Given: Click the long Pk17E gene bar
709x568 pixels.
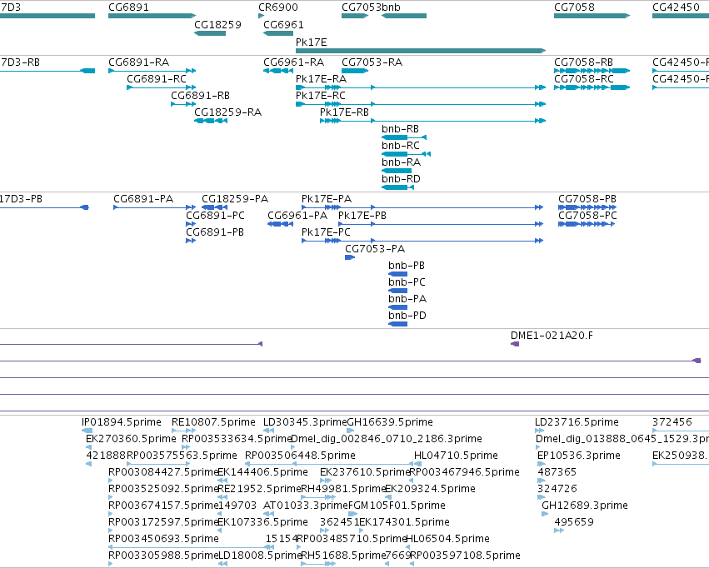Looking at the screenshot, I should tap(421, 51).
